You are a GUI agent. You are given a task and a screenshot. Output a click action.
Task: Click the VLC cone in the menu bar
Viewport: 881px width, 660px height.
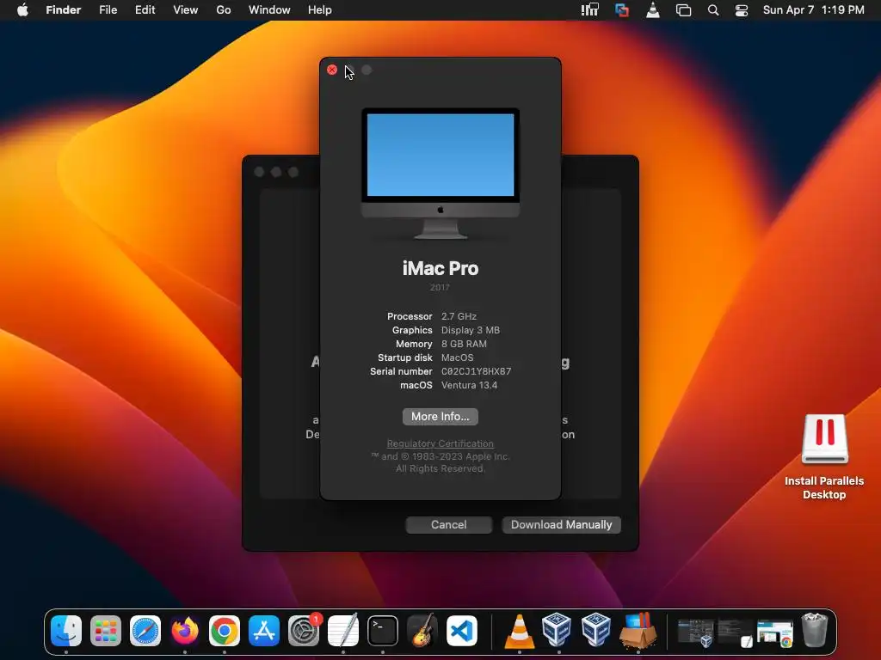click(x=653, y=10)
